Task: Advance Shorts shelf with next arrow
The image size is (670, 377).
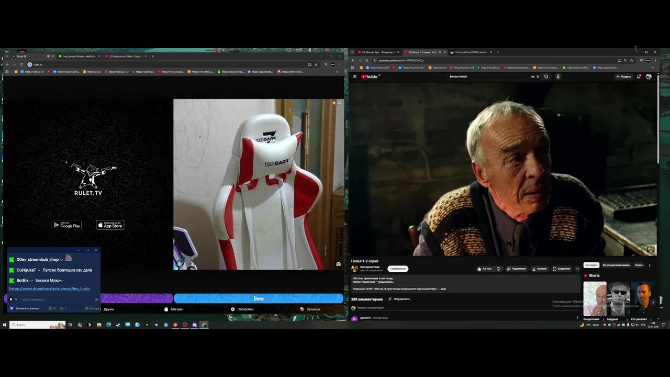Action: coord(653,302)
